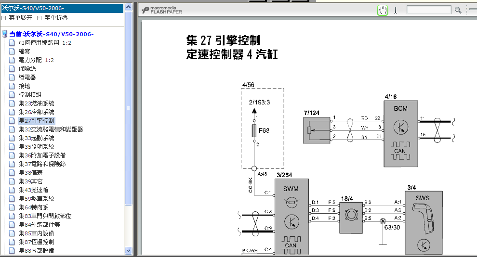The image size is (477, 257).
Task: Open 集43變速箱 tree item
Action: click(x=33, y=190)
